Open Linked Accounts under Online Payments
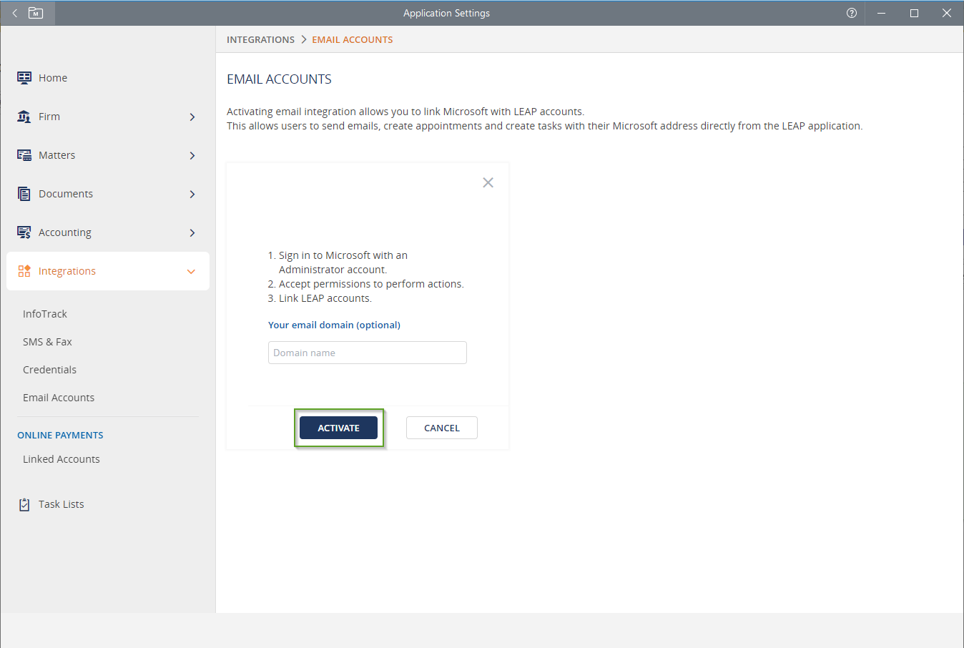The width and height of the screenshot is (964, 648). [x=62, y=459]
